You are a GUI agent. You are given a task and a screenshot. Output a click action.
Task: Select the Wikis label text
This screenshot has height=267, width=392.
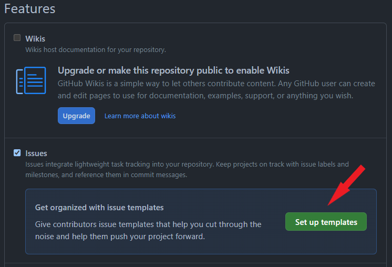35,38
